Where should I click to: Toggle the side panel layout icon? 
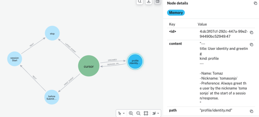click(158, 2)
